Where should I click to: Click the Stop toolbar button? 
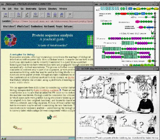tap(70, 15)
